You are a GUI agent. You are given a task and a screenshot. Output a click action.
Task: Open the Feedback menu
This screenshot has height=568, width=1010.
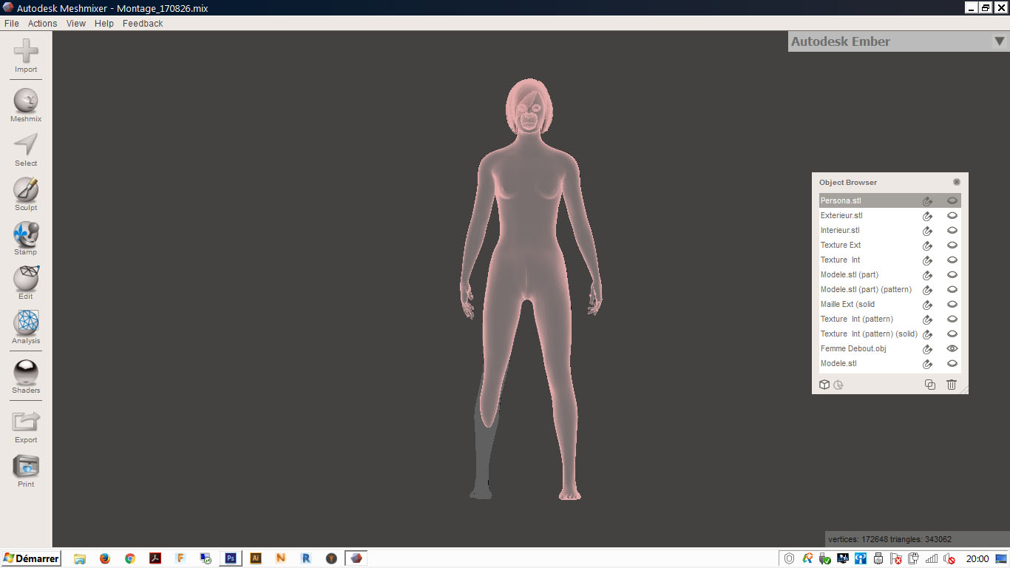[143, 24]
